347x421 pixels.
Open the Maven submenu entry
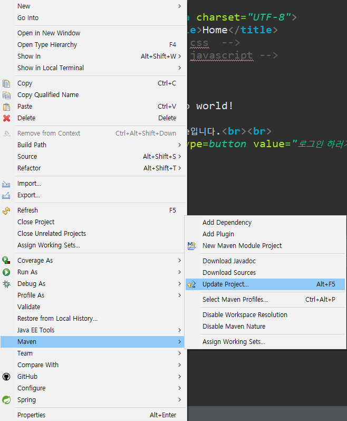[x=92, y=342]
